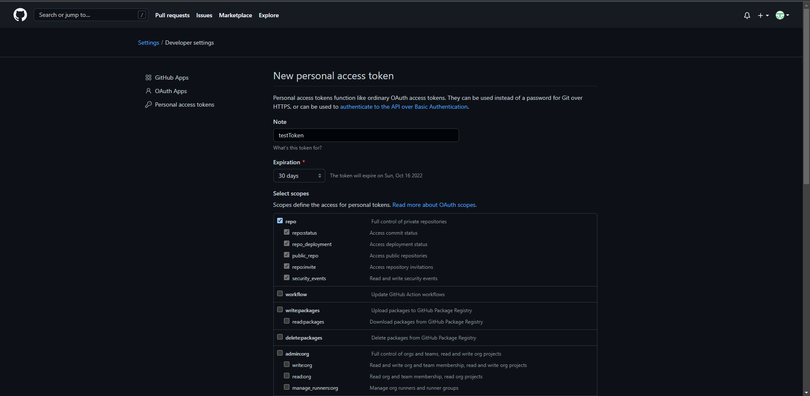The height and width of the screenshot is (396, 810).
Task: Open the user avatar menu
Action: click(783, 16)
